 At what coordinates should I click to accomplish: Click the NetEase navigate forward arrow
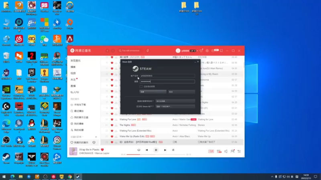[113, 51]
